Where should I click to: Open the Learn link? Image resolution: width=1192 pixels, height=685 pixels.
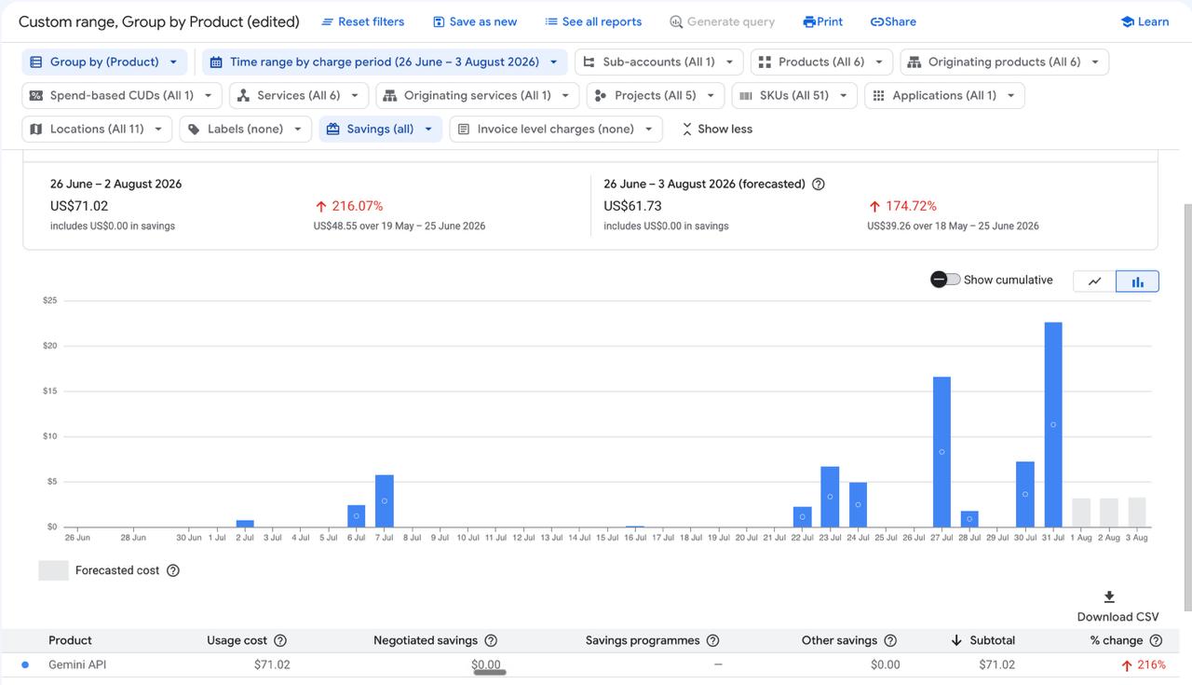(x=1145, y=21)
